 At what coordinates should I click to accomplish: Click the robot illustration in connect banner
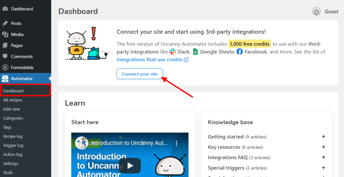coord(88,43)
